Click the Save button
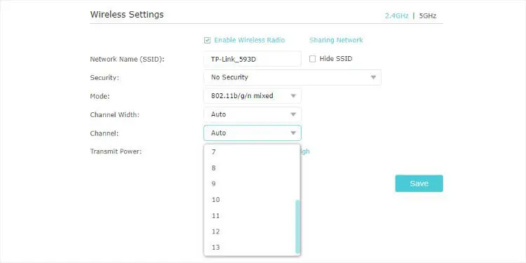This screenshot has height=263, width=526. 419,184
